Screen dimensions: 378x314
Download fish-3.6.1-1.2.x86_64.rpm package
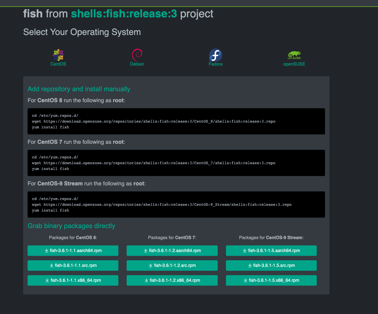point(172,280)
